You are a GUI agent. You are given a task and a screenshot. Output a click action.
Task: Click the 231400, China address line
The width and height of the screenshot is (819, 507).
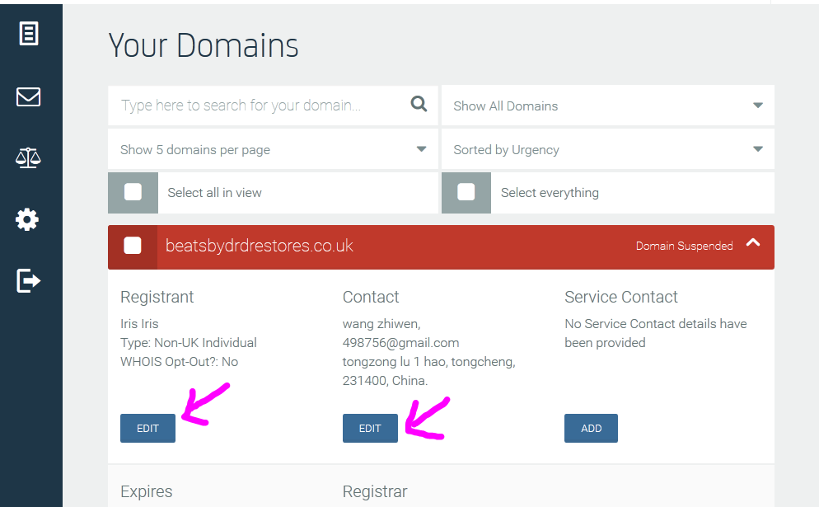click(385, 381)
